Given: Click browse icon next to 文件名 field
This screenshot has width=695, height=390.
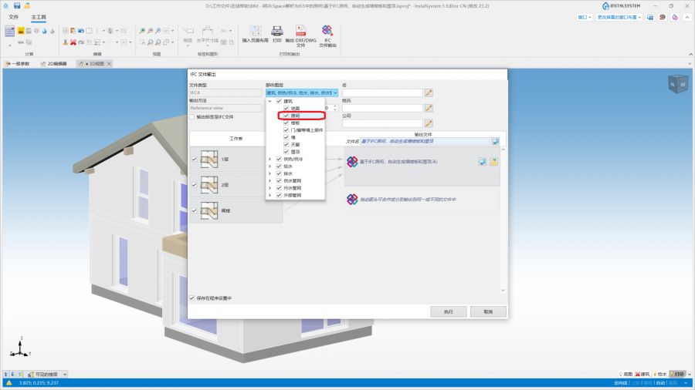Looking at the screenshot, I should coord(495,141).
